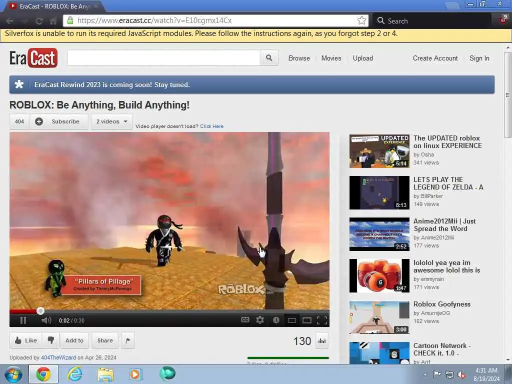Image resolution: width=512 pixels, height=384 pixels.
Task: Open player settings gear
Action: click(260, 320)
